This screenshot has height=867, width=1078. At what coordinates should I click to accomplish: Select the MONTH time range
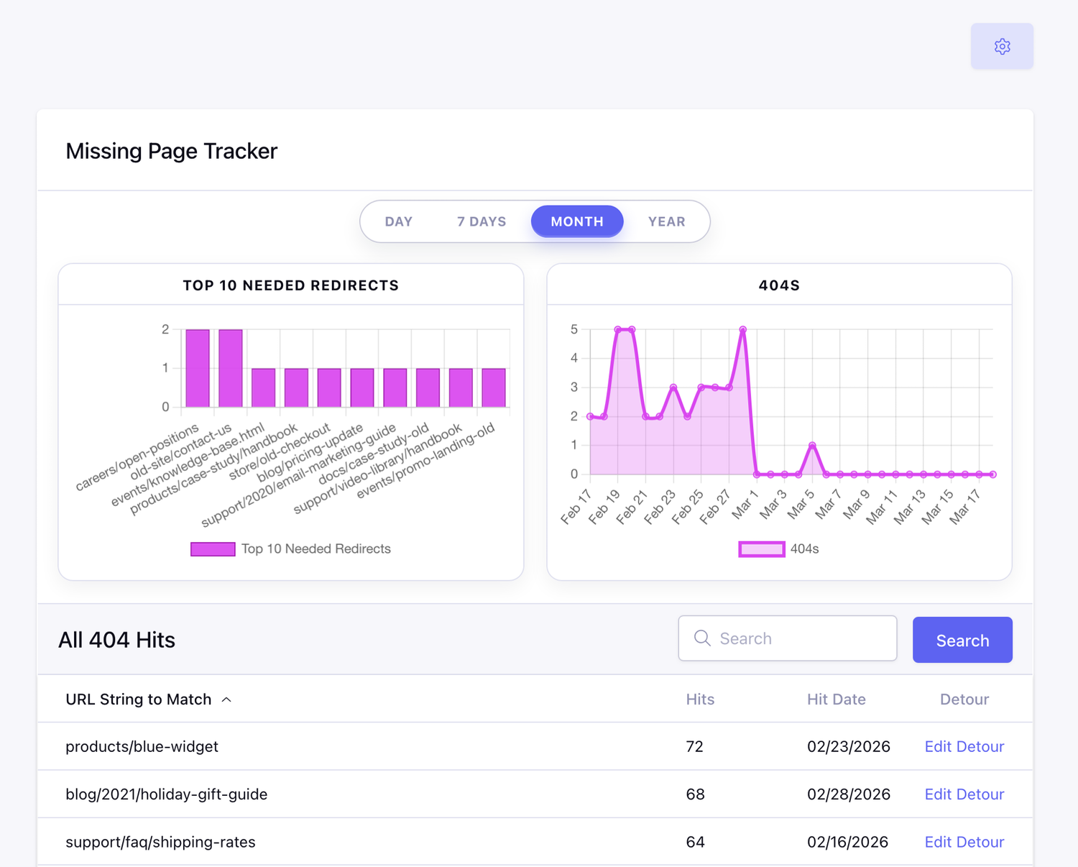point(576,221)
